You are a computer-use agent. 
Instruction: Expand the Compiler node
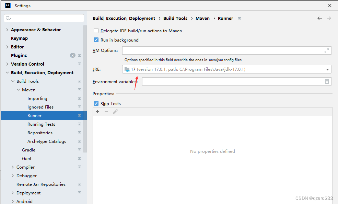coord(13,167)
